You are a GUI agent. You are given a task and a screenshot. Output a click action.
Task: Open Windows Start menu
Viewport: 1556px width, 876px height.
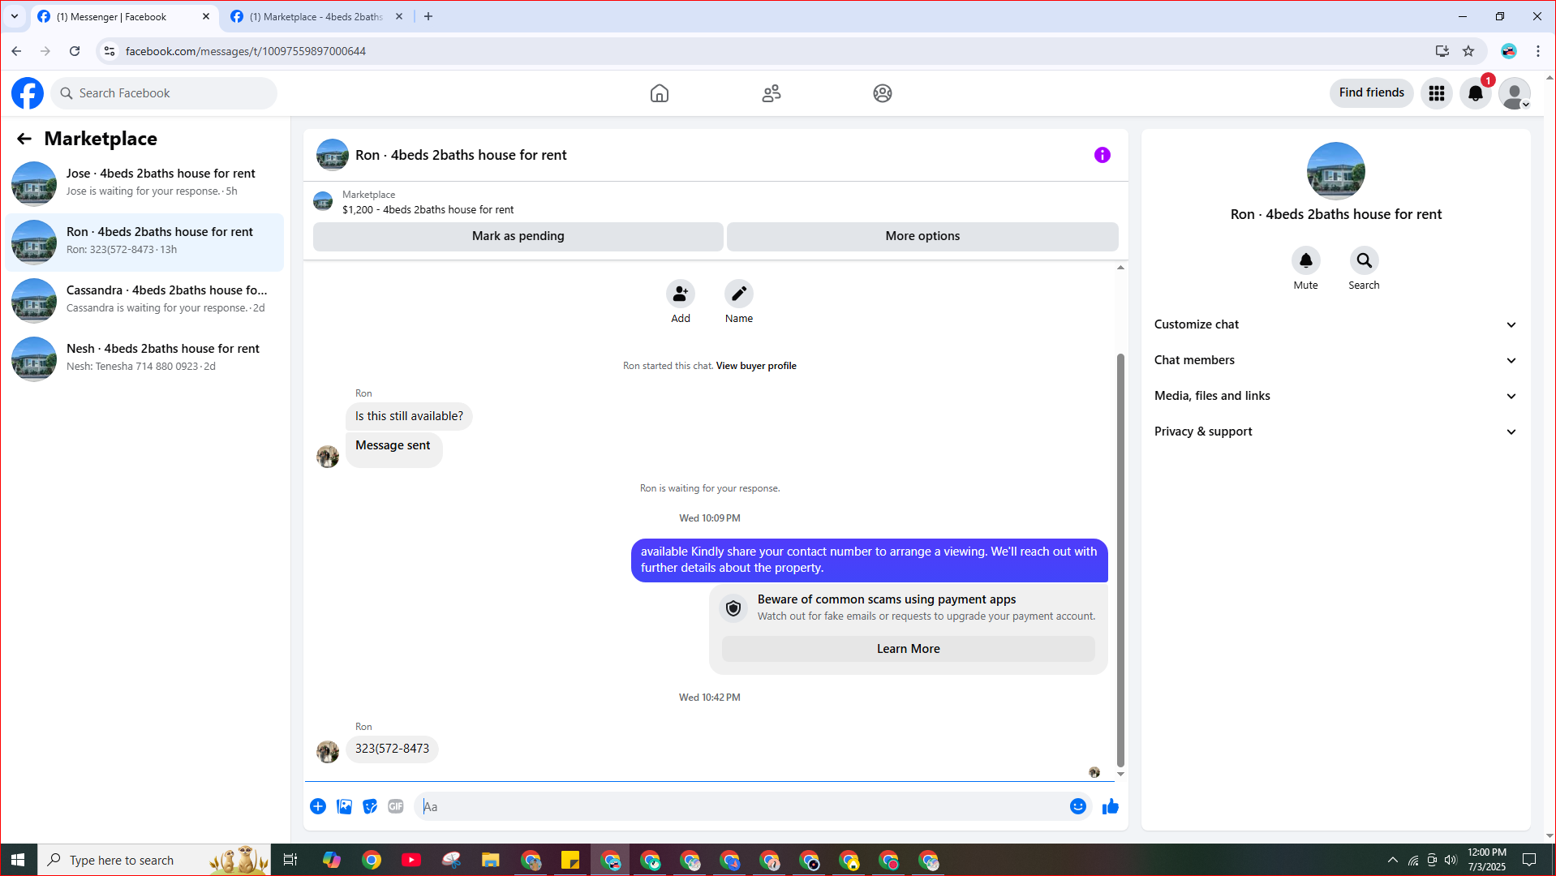(18, 860)
